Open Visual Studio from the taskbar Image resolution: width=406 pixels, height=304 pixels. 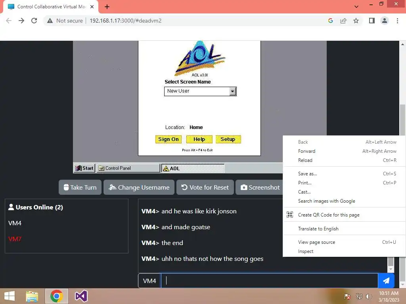81,296
